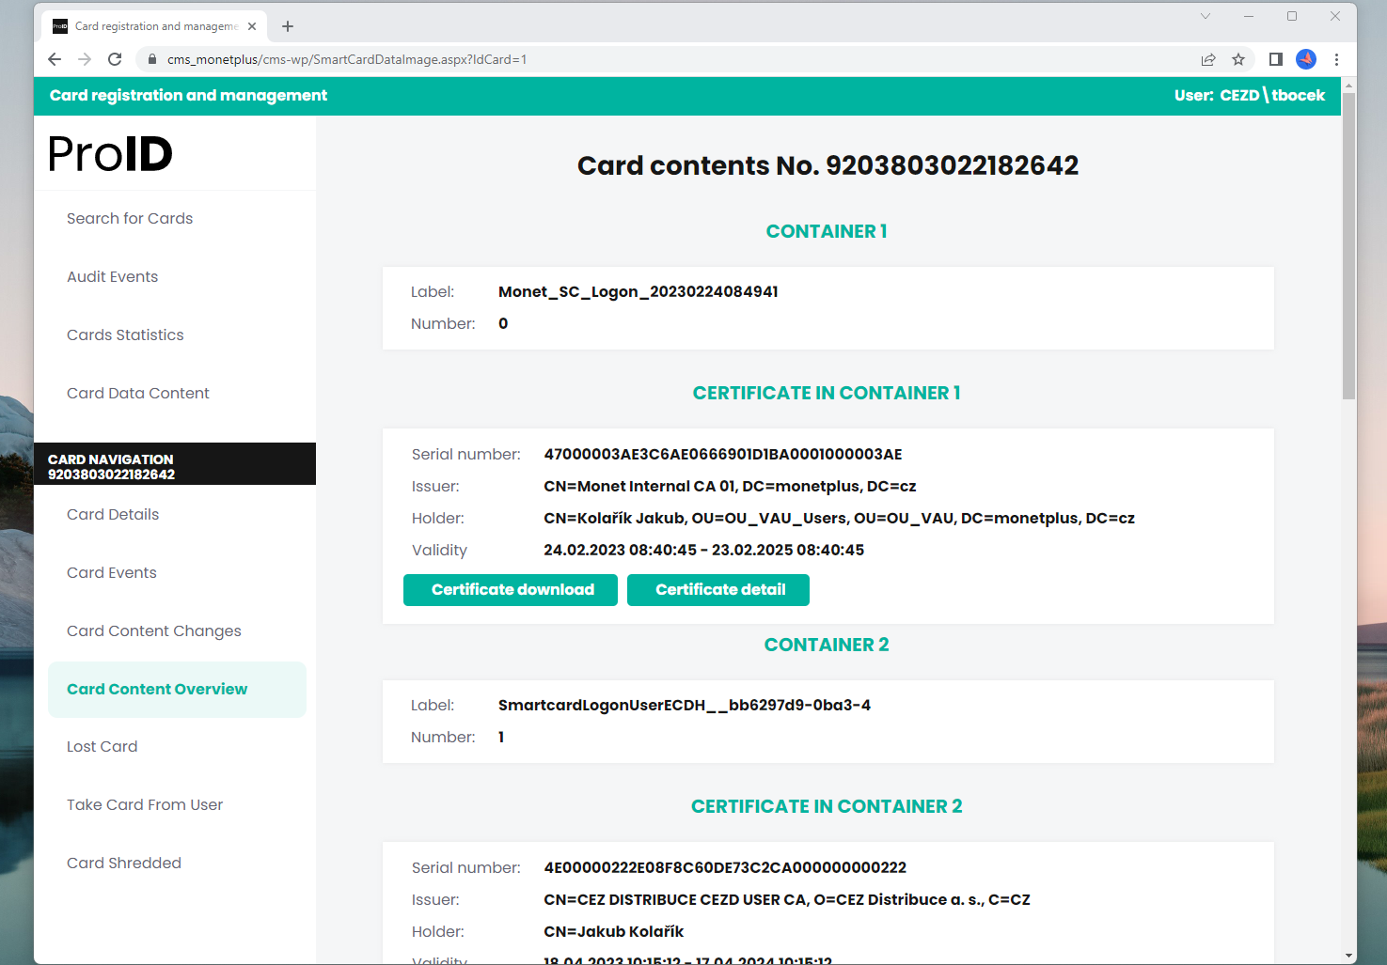
Task: Click the Certificate download button
Action: (x=510, y=589)
